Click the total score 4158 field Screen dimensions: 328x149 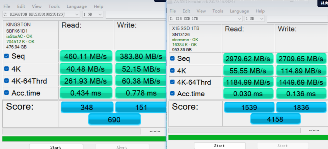(275, 119)
